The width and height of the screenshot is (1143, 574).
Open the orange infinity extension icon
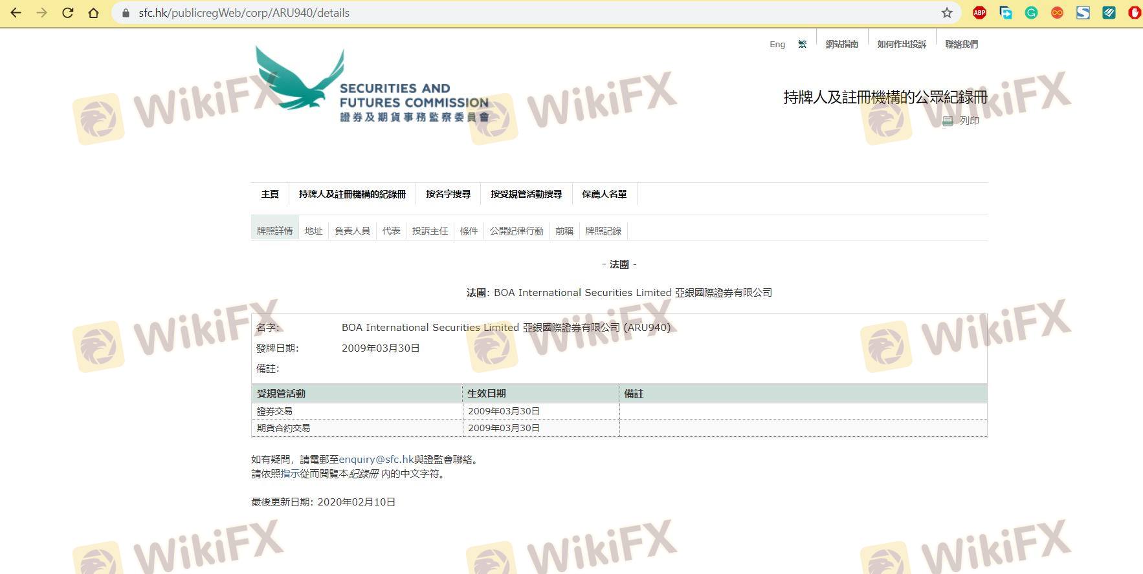click(x=1057, y=12)
